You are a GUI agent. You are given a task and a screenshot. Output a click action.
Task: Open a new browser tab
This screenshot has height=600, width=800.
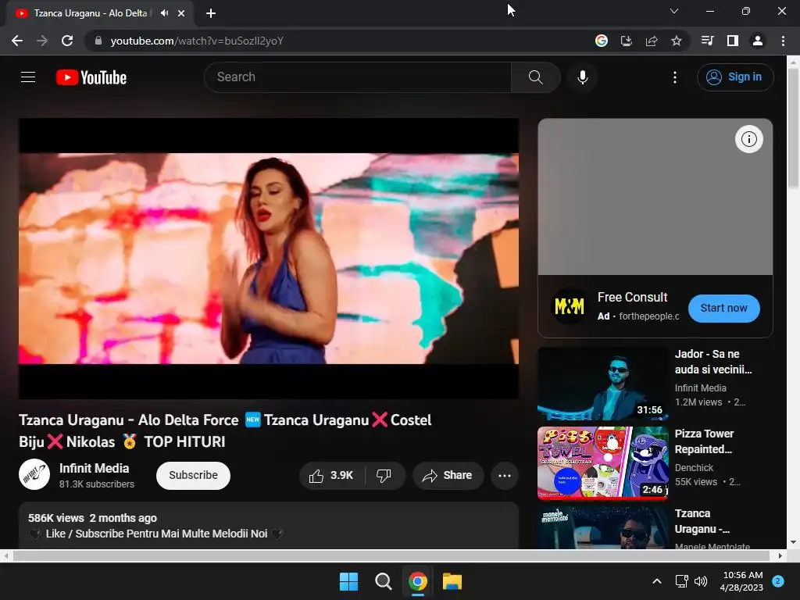pos(211,13)
